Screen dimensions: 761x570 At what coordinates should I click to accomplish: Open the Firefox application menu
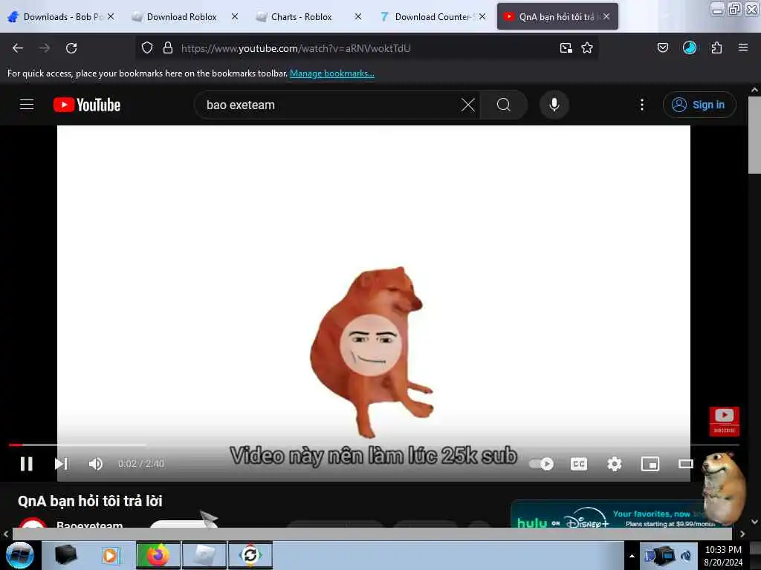743,47
